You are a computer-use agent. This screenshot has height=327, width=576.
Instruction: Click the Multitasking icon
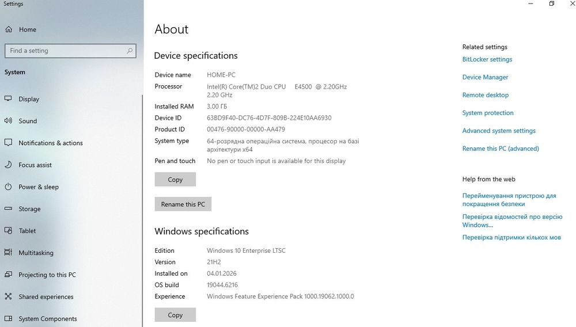(x=8, y=253)
